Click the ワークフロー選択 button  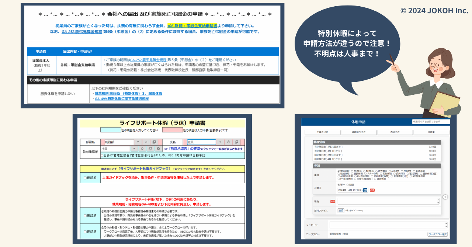coord(438,234)
